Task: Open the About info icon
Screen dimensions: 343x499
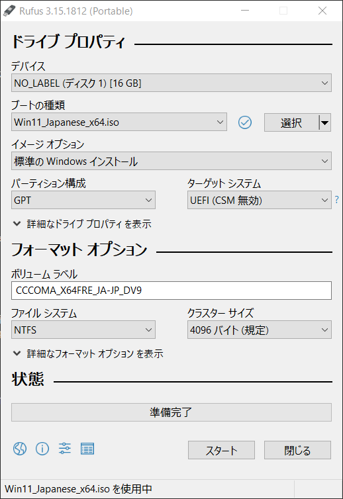Action: [x=42, y=449]
